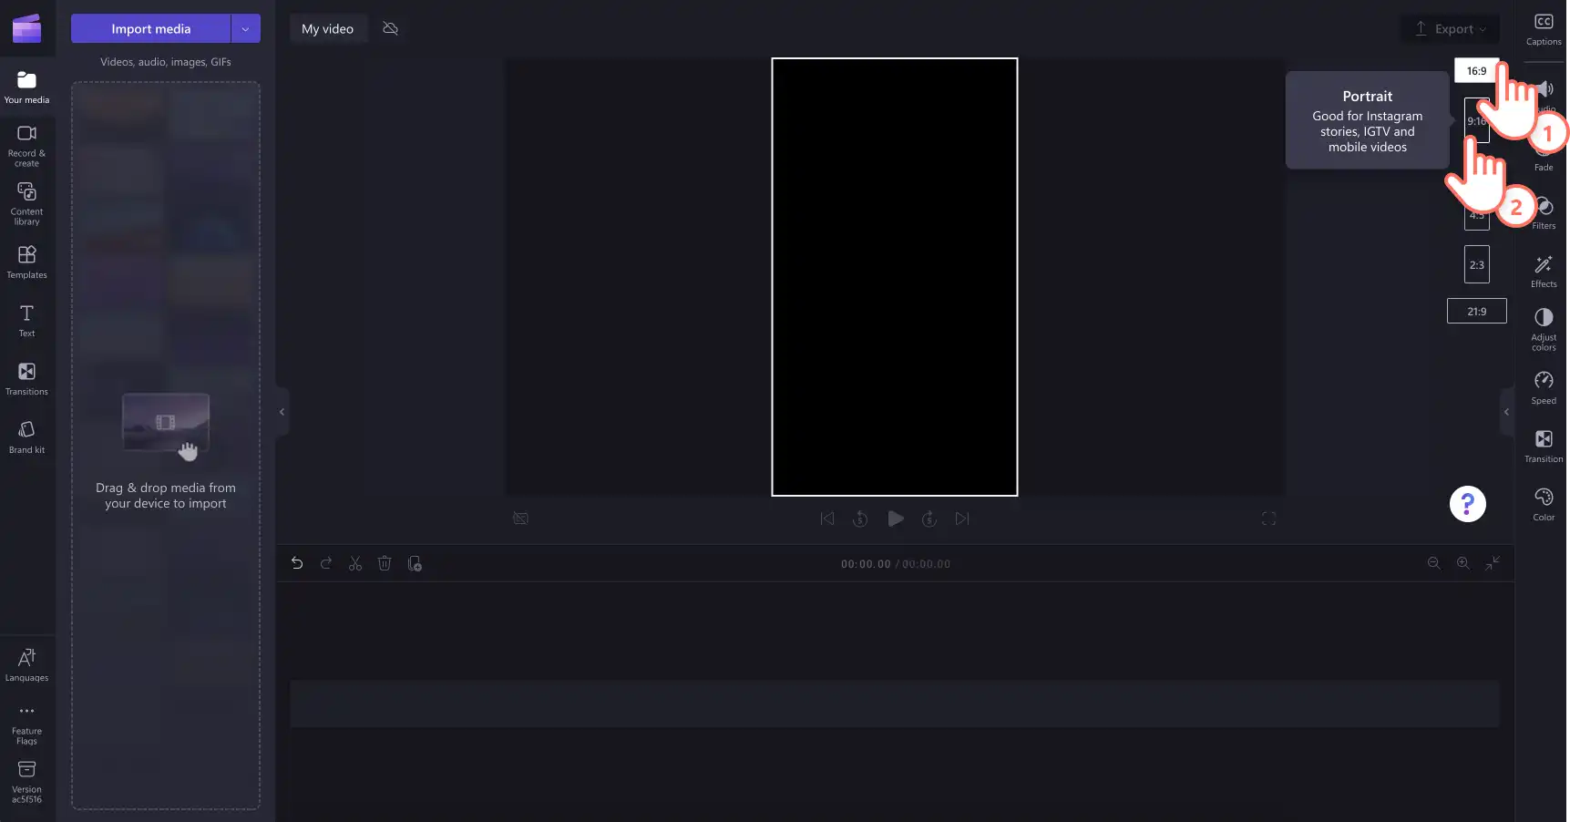The height and width of the screenshot is (822, 1570).
Task: Select the 2:3 aspect ratio option
Action: click(1476, 265)
